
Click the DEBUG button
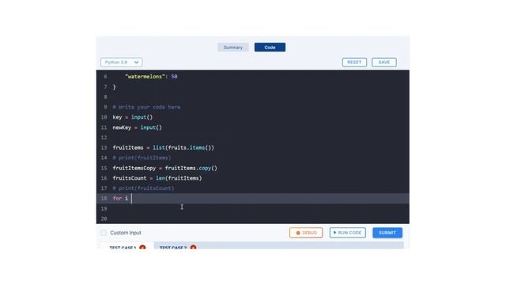click(x=306, y=233)
